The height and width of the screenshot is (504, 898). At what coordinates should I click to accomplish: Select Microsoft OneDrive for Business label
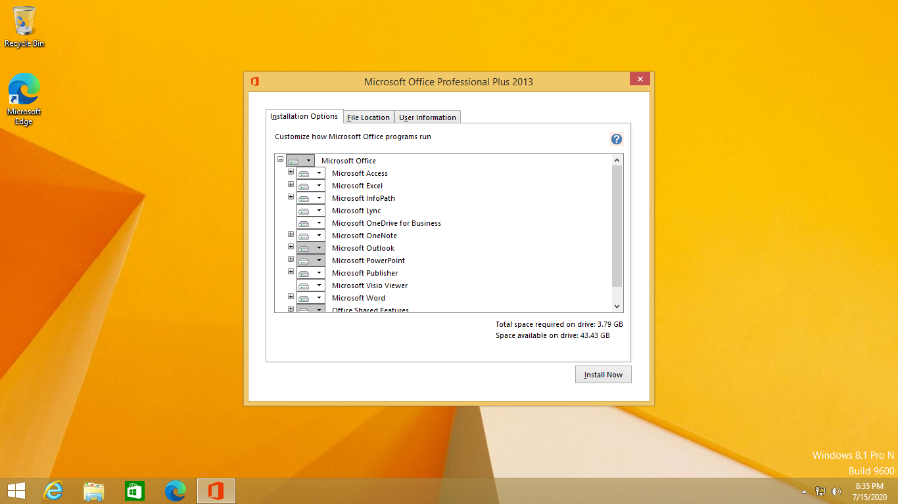pos(386,223)
